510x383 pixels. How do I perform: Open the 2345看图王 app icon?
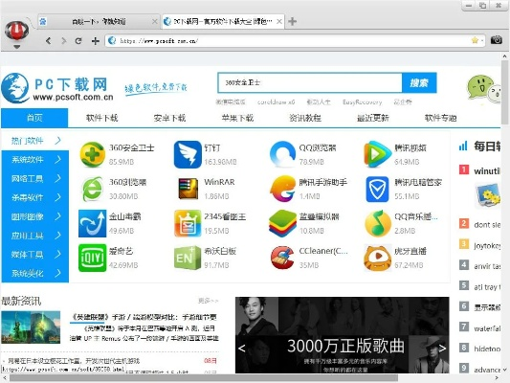tap(188, 223)
